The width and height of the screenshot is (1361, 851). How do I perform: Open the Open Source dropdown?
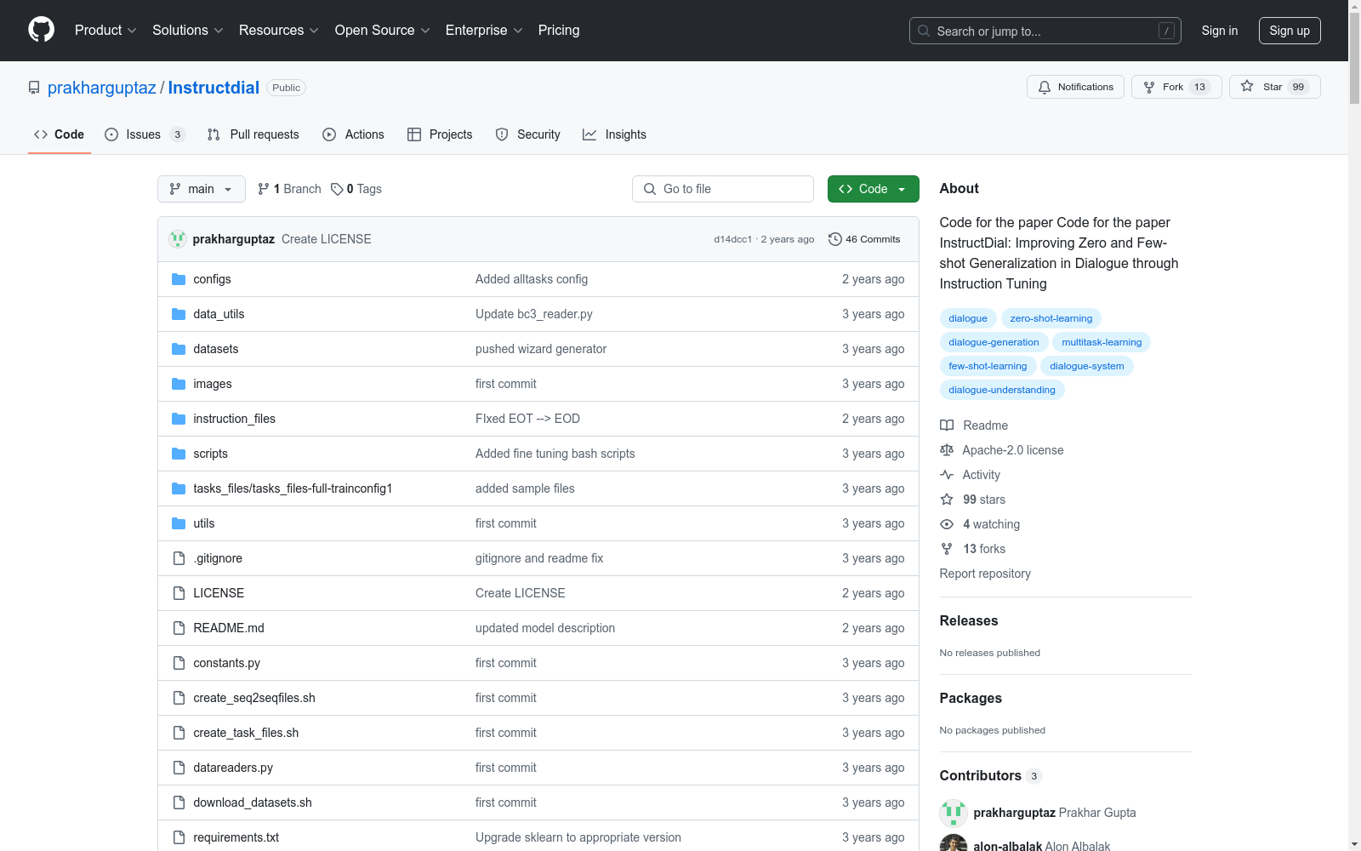point(383,30)
